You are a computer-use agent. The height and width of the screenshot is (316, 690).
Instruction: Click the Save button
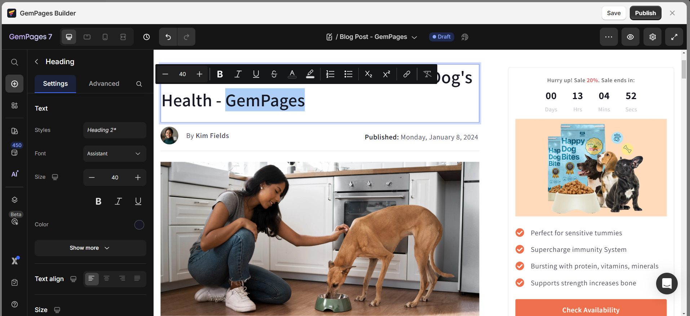(x=614, y=13)
